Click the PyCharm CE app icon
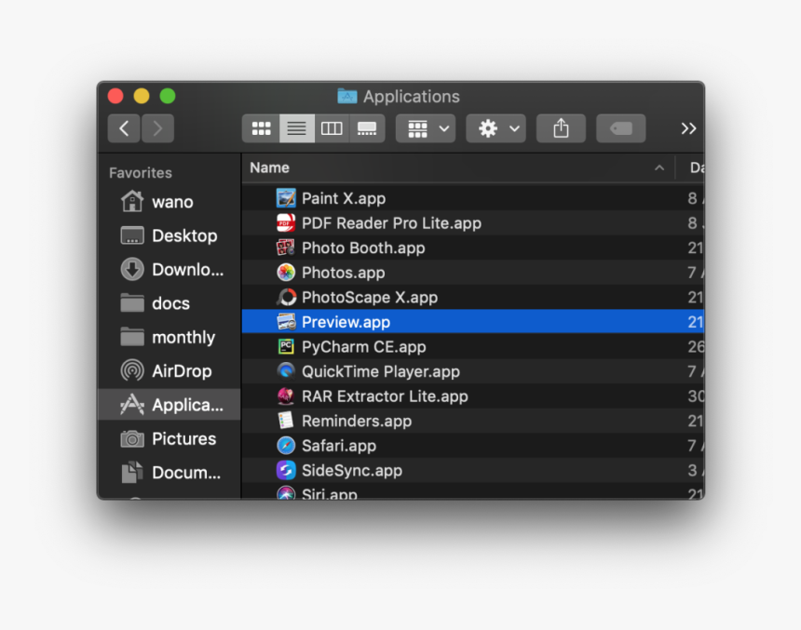This screenshot has height=630, width=801. (x=286, y=347)
